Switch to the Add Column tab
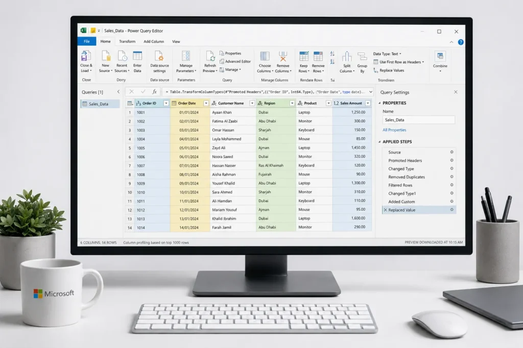Image resolution: width=523 pixels, height=348 pixels. pyautogui.click(x=154, y=41)
